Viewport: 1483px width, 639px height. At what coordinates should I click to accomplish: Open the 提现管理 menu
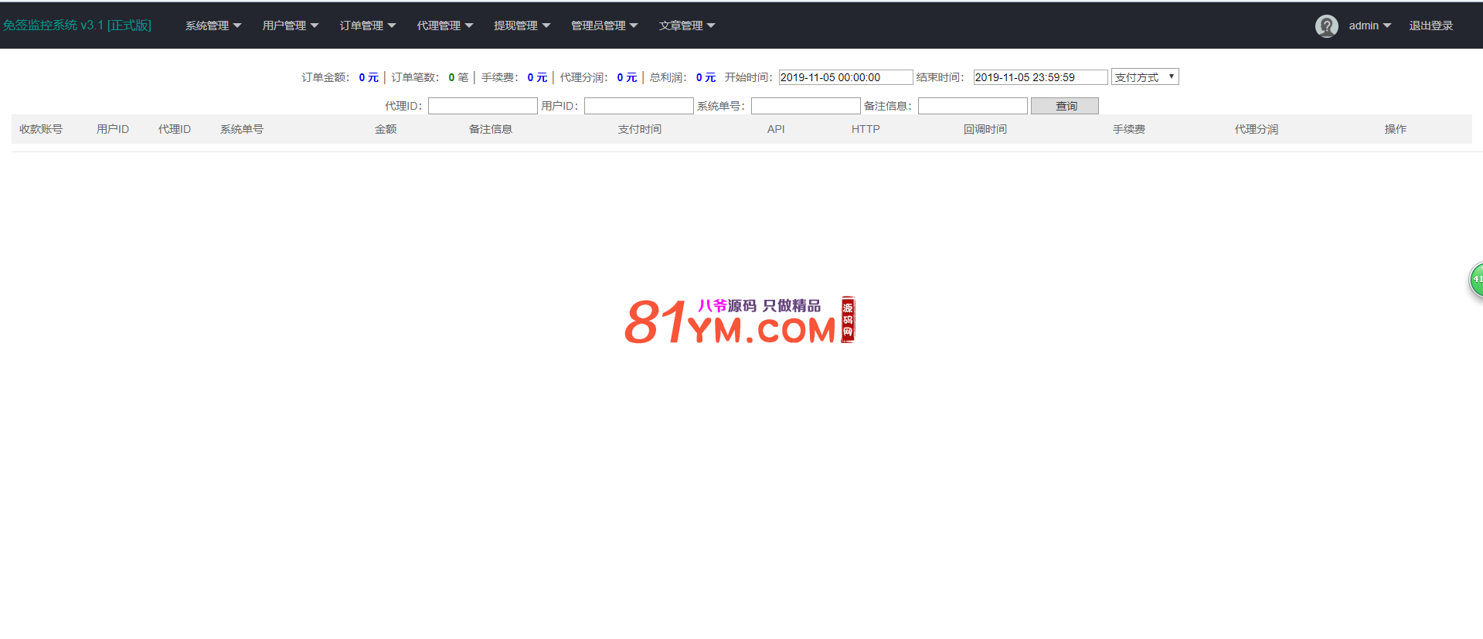522,25
